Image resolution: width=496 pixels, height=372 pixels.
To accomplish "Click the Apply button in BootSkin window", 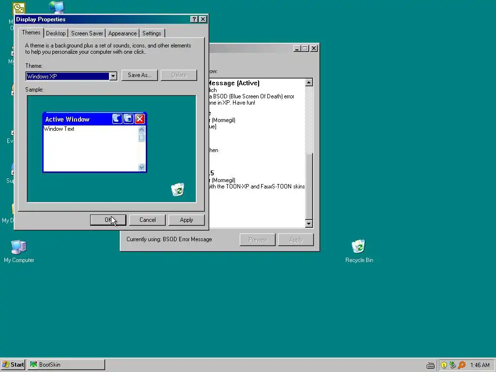I will pos(296,240).
